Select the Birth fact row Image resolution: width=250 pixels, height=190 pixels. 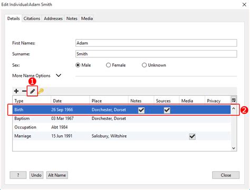pos(121,109)
